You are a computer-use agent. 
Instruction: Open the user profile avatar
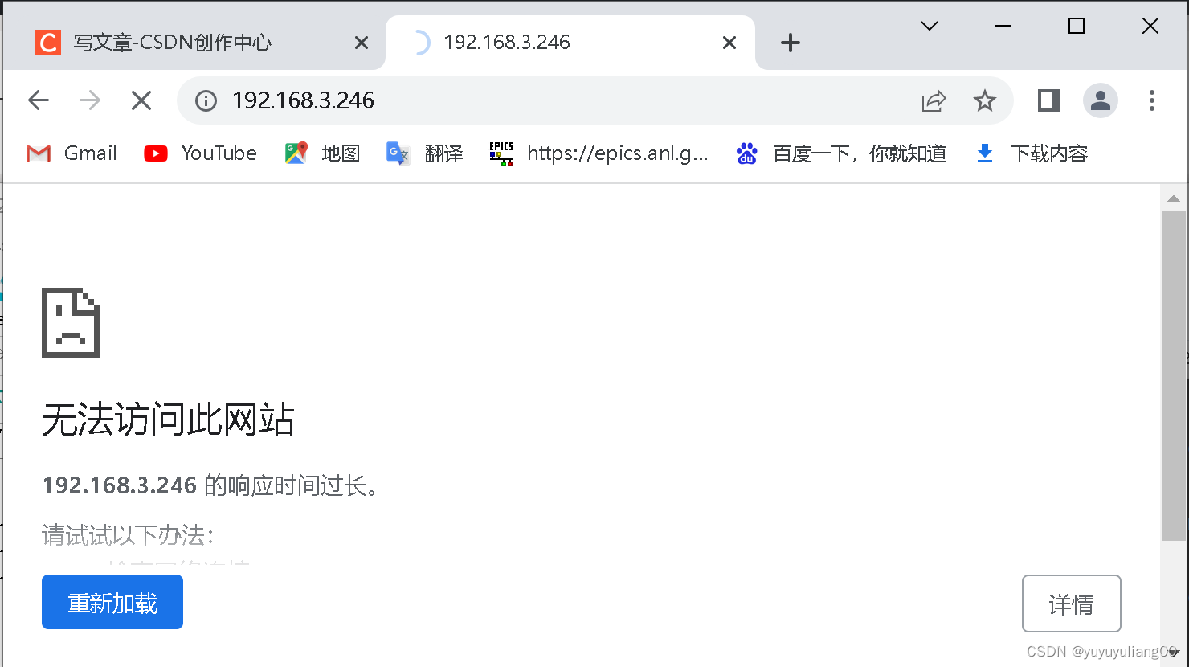click(x=1101, y=100)
